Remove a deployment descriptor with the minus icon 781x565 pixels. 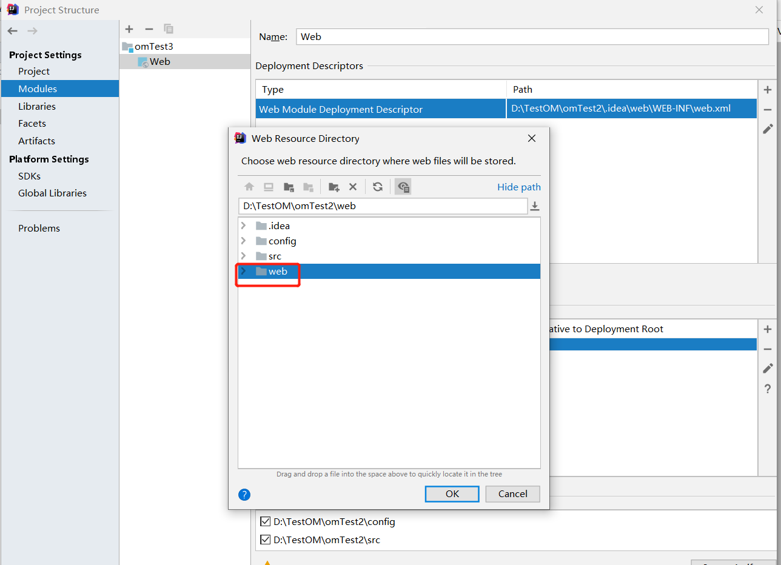tap(768, 110)
